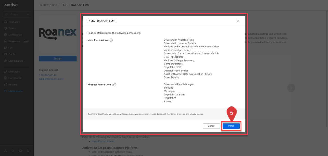Open the profile account icon
Viewport: 328px width, 156px height.
[28, 151]
